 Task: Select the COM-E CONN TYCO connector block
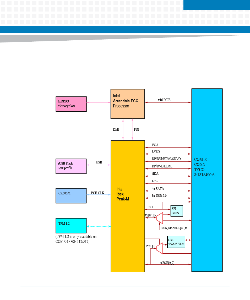coord(207,180)
